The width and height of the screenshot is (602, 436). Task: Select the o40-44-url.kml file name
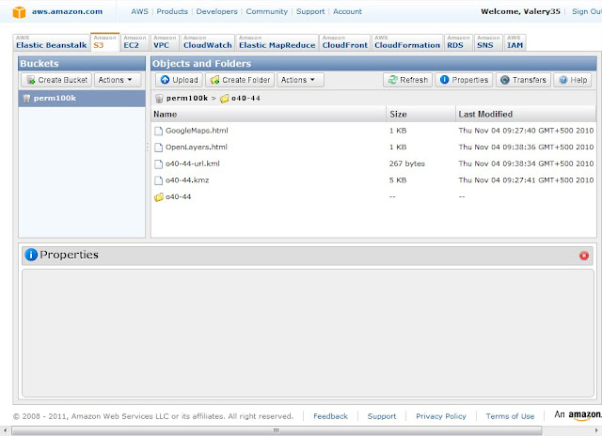192,163
